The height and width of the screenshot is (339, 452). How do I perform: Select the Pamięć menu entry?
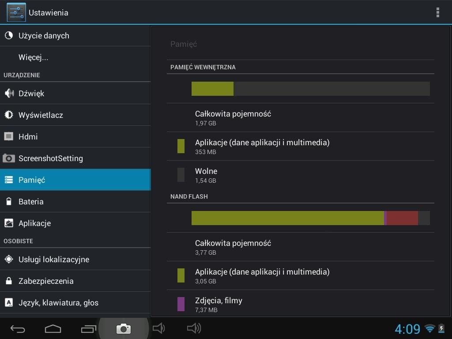point(75,180)
